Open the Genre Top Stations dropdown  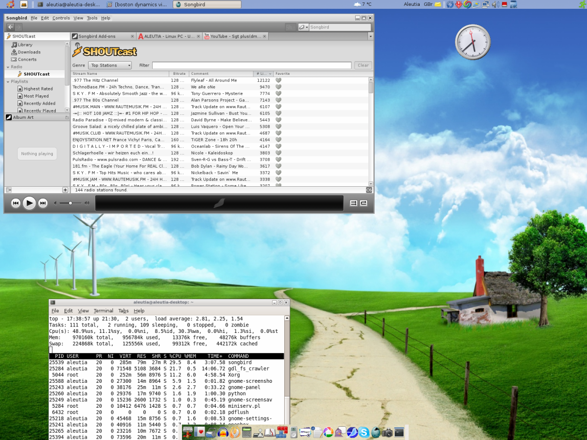point(110,65)
